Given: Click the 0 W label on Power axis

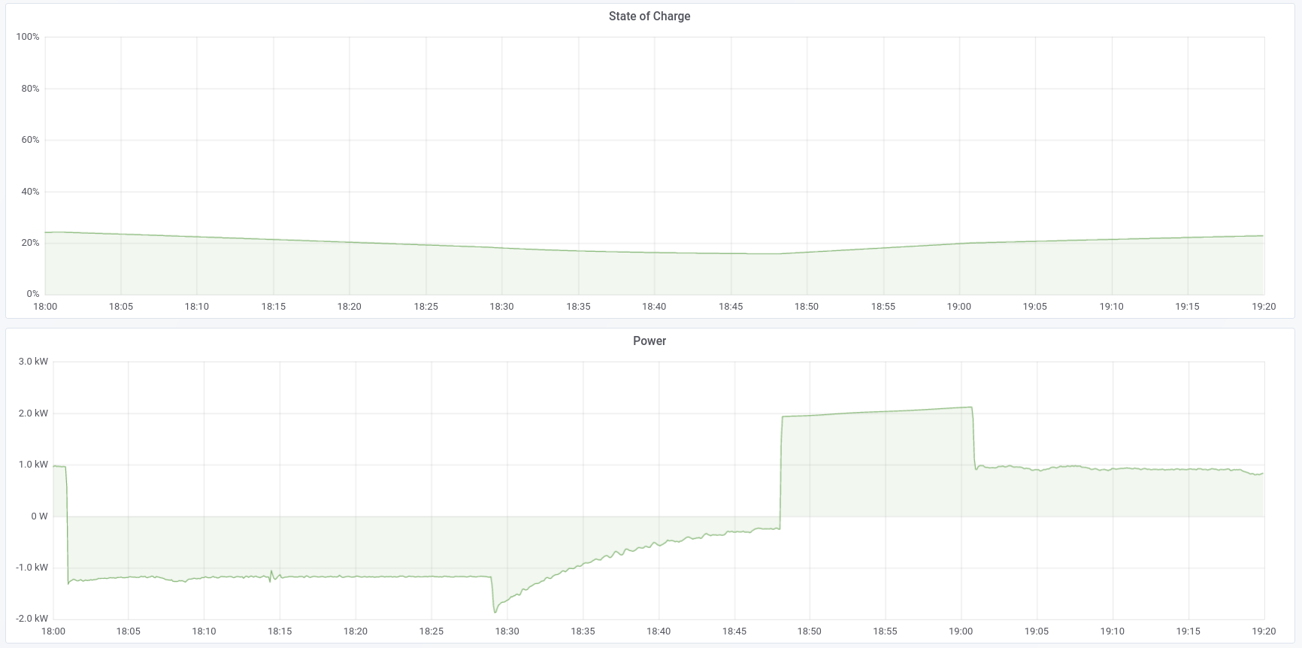Looking at the screenshot, I should 39,516.
